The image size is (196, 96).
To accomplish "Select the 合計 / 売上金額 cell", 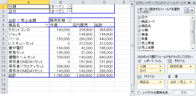I will point(28,20).
